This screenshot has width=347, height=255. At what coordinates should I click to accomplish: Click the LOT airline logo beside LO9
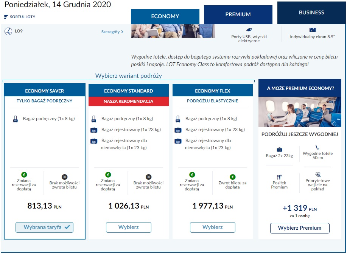8,31
